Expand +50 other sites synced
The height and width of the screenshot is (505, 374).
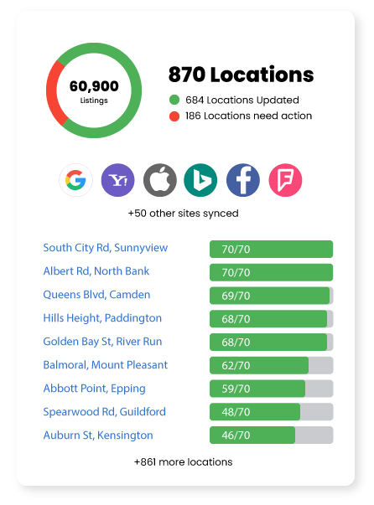click(x=183, y=214)
